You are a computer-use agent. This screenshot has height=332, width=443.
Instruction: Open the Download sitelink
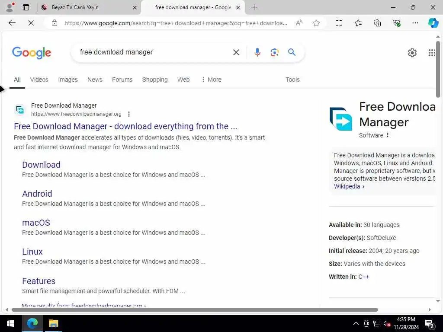coord(41,165)
